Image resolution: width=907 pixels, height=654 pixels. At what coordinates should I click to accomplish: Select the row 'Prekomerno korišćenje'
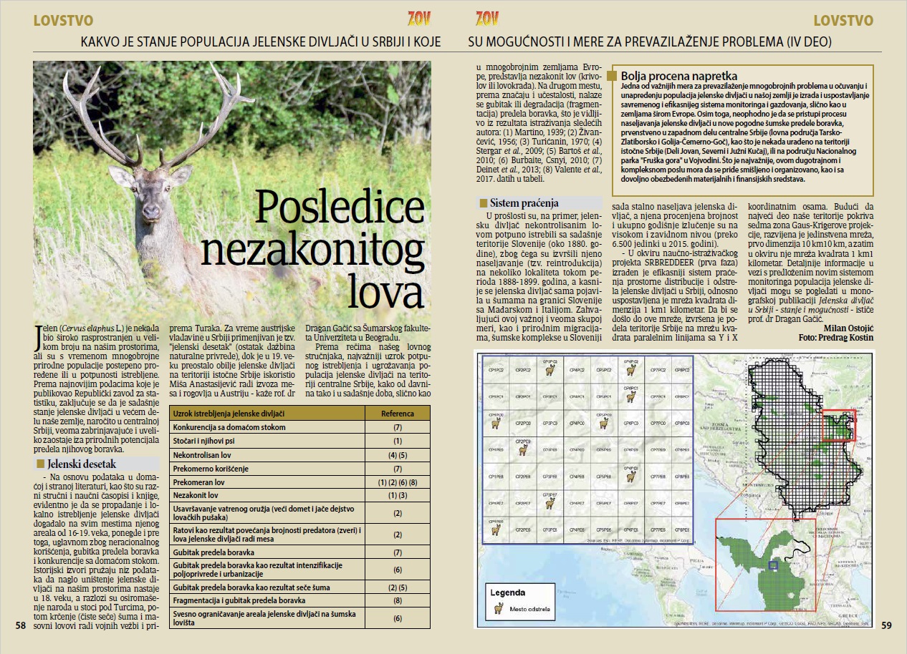point(299,468)
